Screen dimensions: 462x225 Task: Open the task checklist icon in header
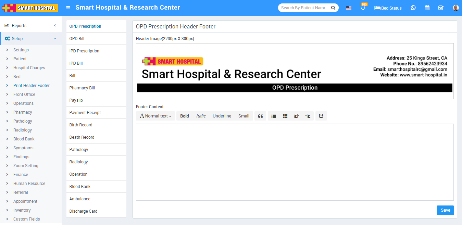[x=441, y=8]
